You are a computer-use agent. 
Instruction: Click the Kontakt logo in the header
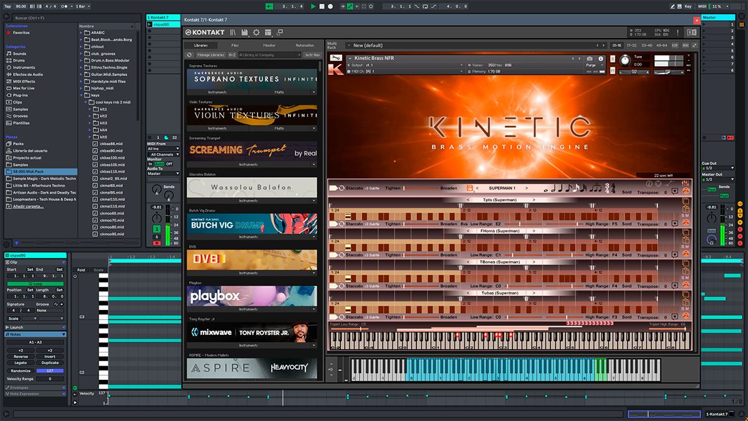[x=204, y=32]
